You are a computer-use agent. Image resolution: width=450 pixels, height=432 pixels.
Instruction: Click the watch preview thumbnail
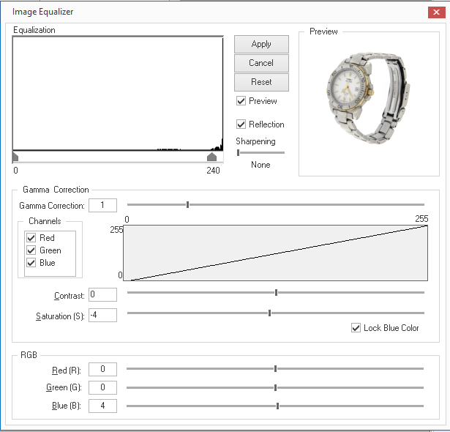point(369,98)
